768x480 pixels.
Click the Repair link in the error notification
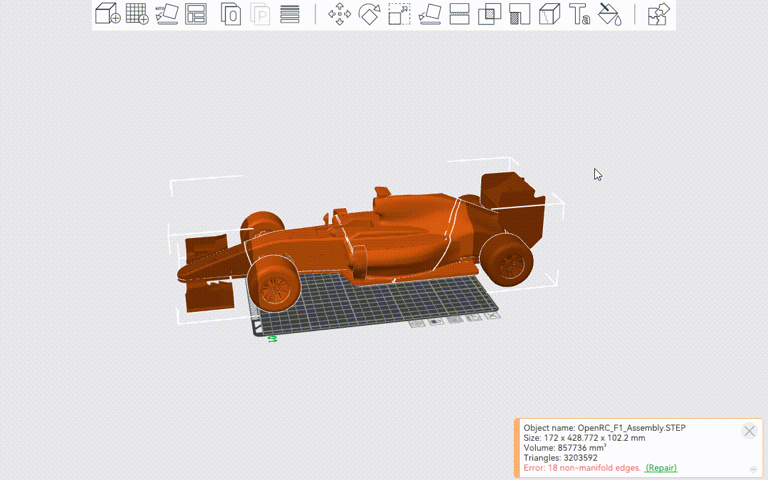point(661,468)
